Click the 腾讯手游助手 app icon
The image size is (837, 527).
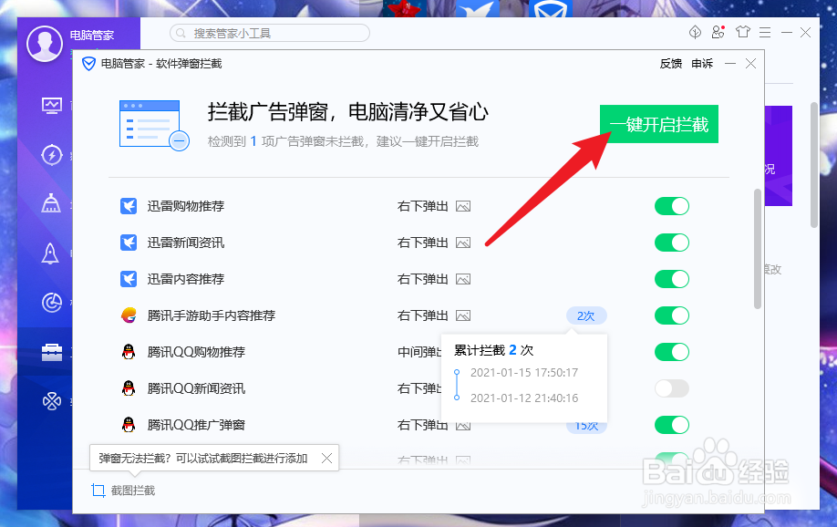(129, 315)
